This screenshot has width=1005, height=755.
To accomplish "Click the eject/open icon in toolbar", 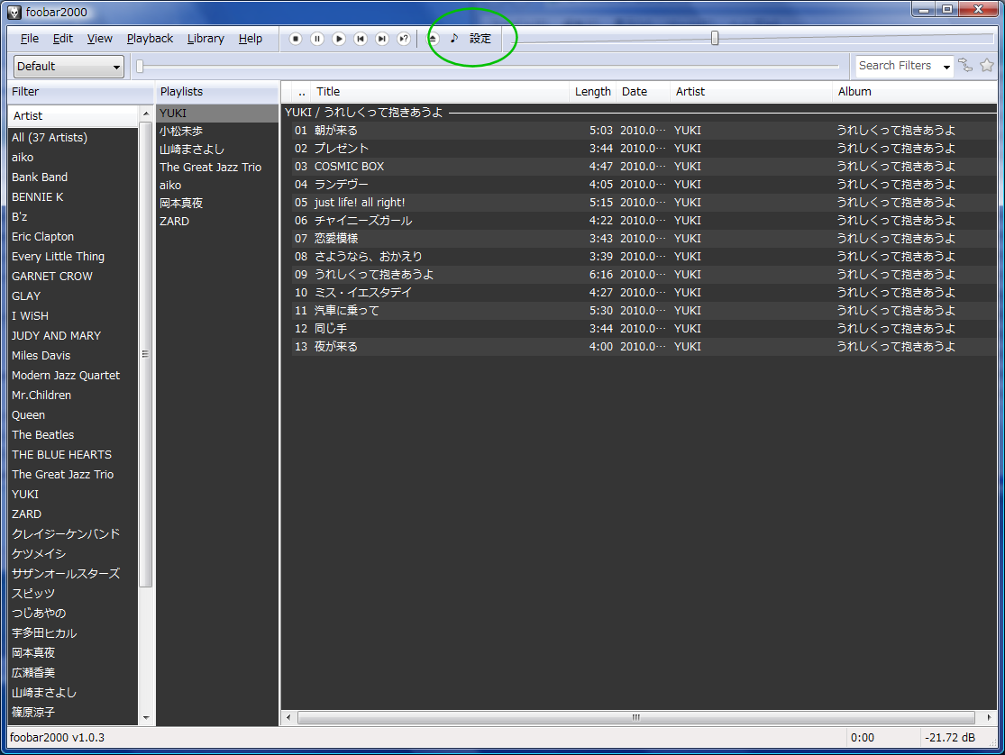I will click(434, 39).
